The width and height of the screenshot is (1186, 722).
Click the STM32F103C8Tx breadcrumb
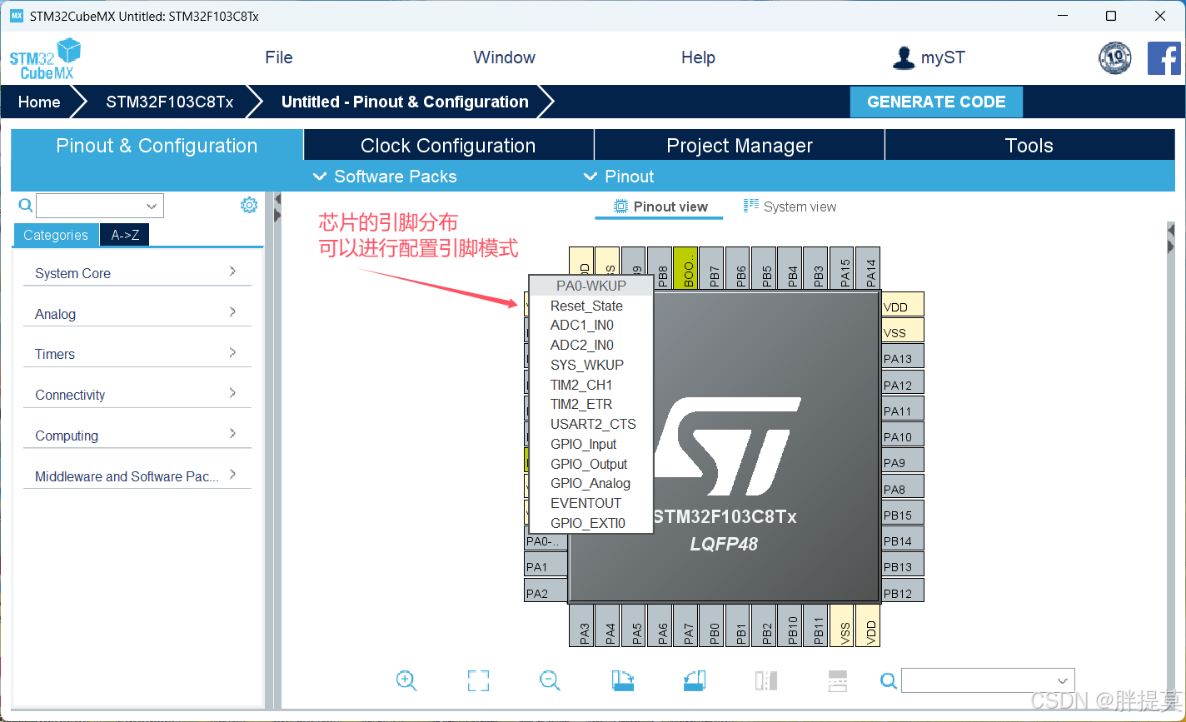[x=169, y=102]
